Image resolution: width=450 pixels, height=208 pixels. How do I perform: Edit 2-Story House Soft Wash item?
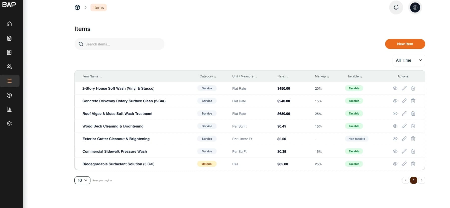coord(404,88)
